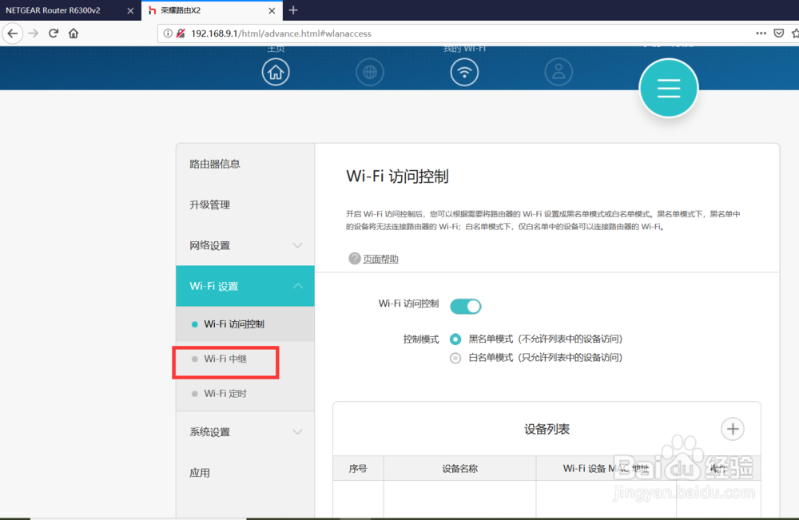Expand the 网络设置 chevron
The height and width of the screenshot is (520, 799).
(297, 245)
